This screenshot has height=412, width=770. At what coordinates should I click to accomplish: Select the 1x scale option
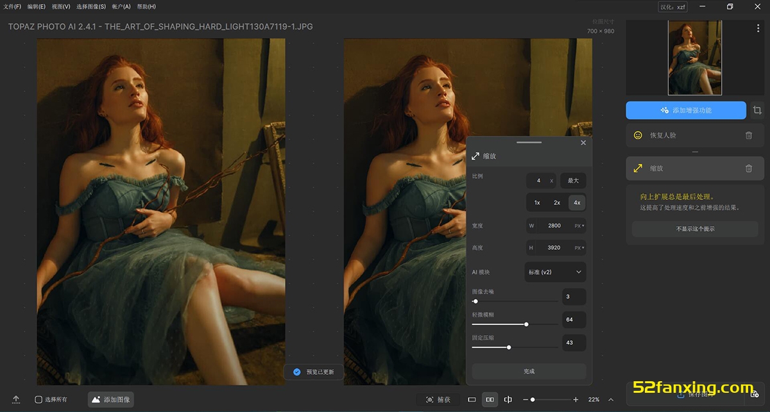click(x=537, y=202)
